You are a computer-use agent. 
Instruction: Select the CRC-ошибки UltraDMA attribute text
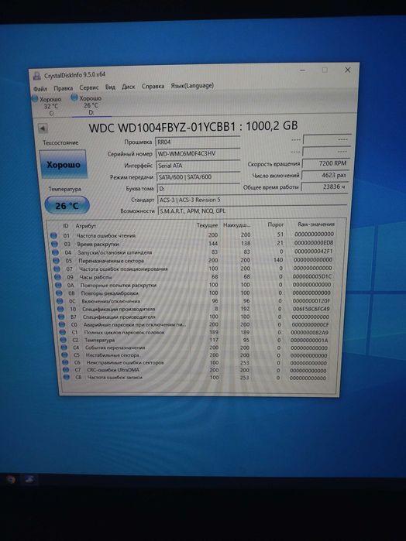point(113,370)
